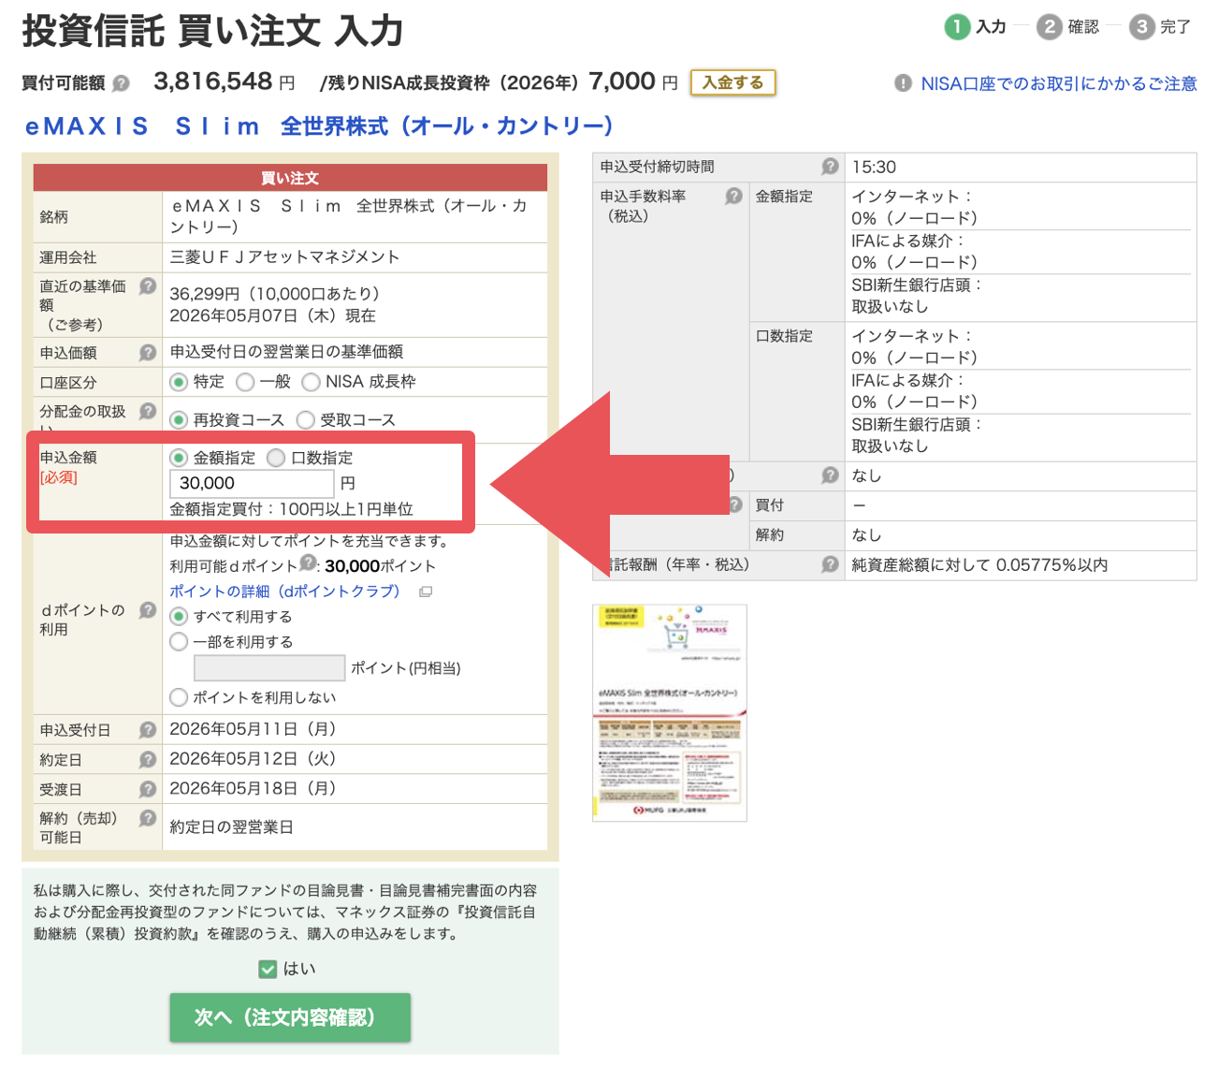Click the 30,000ポイント available value
This screenshot has width=1218, height=1067.
381,566
